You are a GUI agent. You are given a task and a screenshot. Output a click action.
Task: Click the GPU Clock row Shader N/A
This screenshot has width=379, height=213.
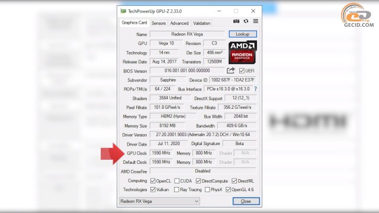(x=245, y=153)
